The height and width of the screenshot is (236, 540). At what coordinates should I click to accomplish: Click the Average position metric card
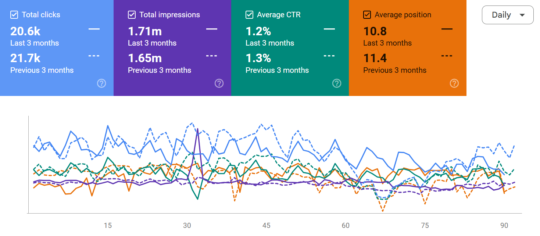[408, 48]
